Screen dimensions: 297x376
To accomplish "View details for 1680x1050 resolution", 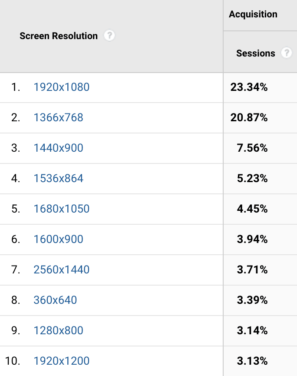I will coord(61,209).
